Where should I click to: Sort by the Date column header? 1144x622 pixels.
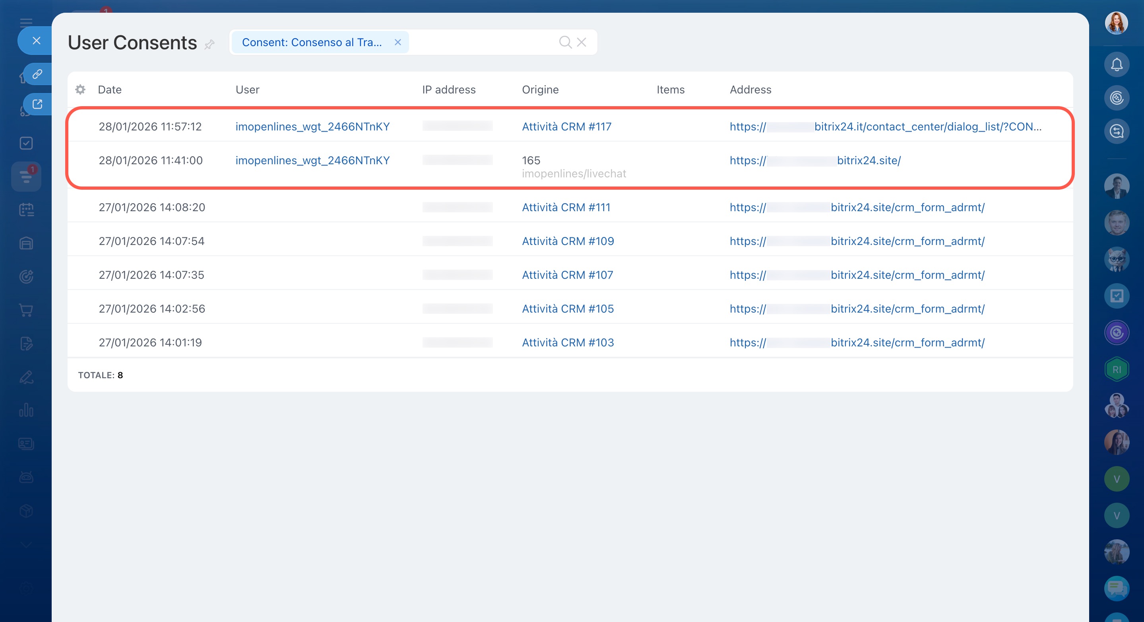(x=110, y=90)
